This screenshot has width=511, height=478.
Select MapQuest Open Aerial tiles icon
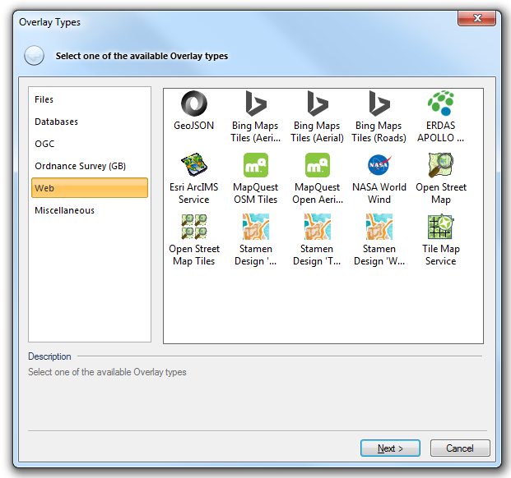tap(318, 165)
